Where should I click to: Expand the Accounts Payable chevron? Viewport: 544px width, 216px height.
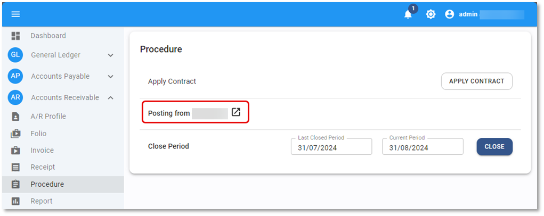pyautogui.click(x=111, y=76)
